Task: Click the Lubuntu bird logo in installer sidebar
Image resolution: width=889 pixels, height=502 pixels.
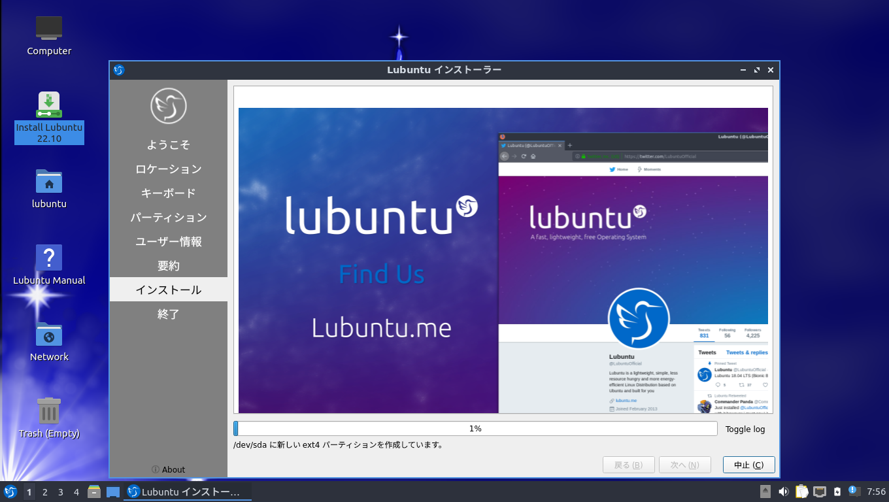Action: point(169,106)
